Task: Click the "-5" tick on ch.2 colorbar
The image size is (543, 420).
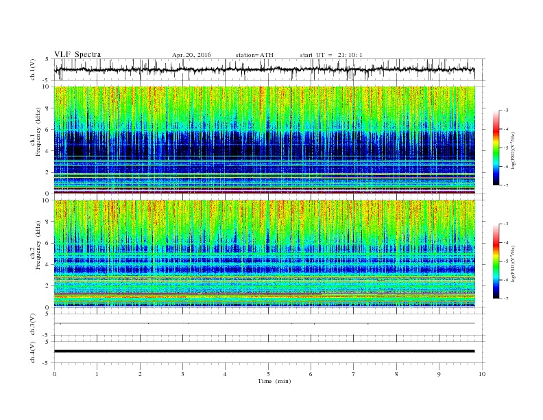Action: pyautogui.click(x=505, y=261)
